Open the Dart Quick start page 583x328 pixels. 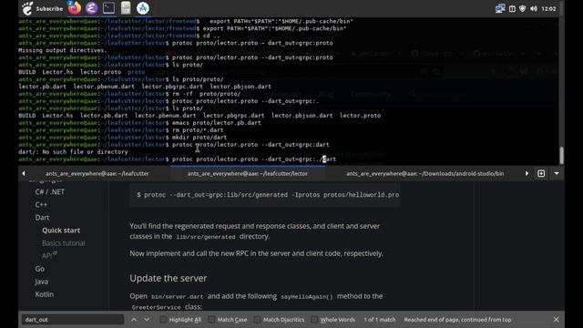61,231
